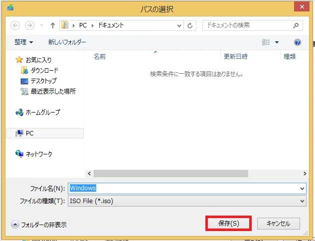The height and width of the screenshot is (241, 315).
Task: Create a new folder with 新しいフォルダー
Action: (x=67, y=42)
